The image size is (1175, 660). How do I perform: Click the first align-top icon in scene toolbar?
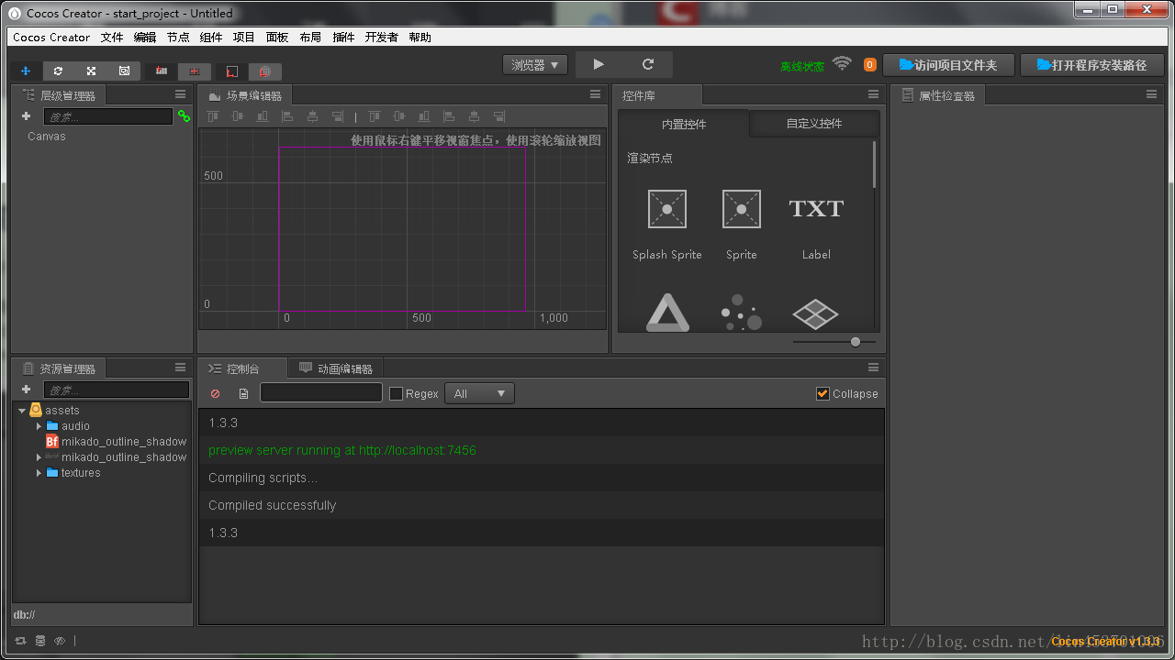pos(213,116)
